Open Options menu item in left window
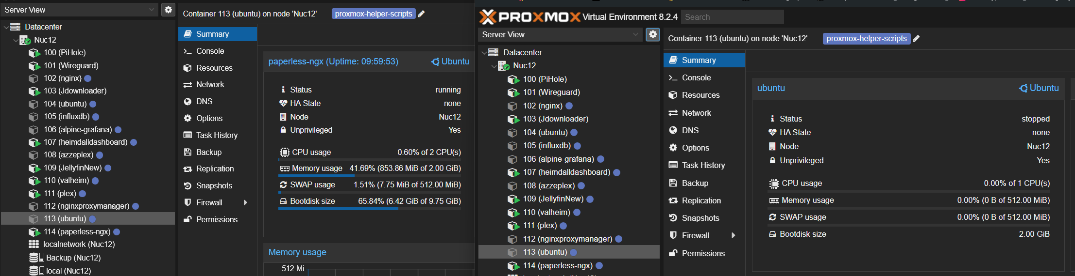 (x=218, y=118)
